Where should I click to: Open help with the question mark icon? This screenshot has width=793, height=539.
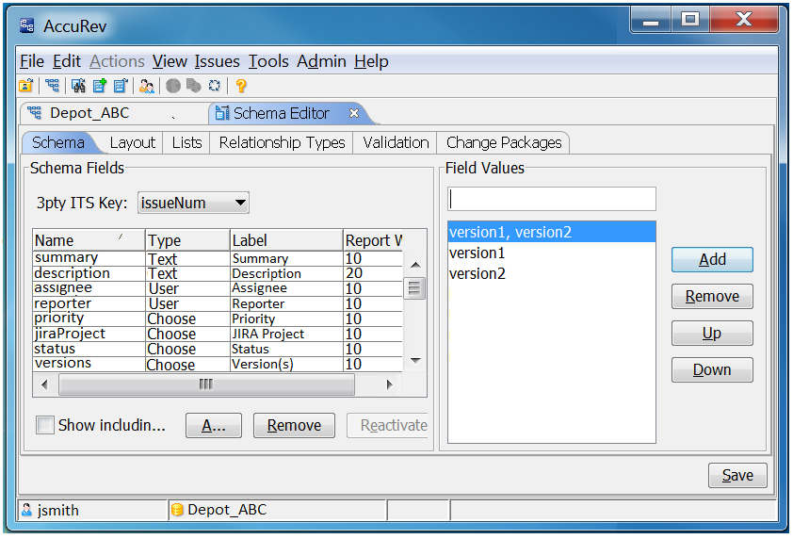click(x=241, y=86)
